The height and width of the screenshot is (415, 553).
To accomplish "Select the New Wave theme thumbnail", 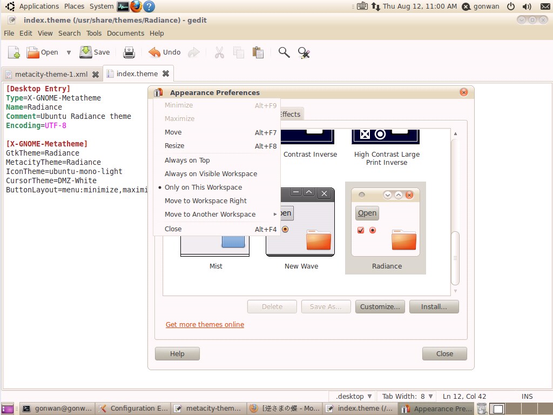I will click(300, 228).
